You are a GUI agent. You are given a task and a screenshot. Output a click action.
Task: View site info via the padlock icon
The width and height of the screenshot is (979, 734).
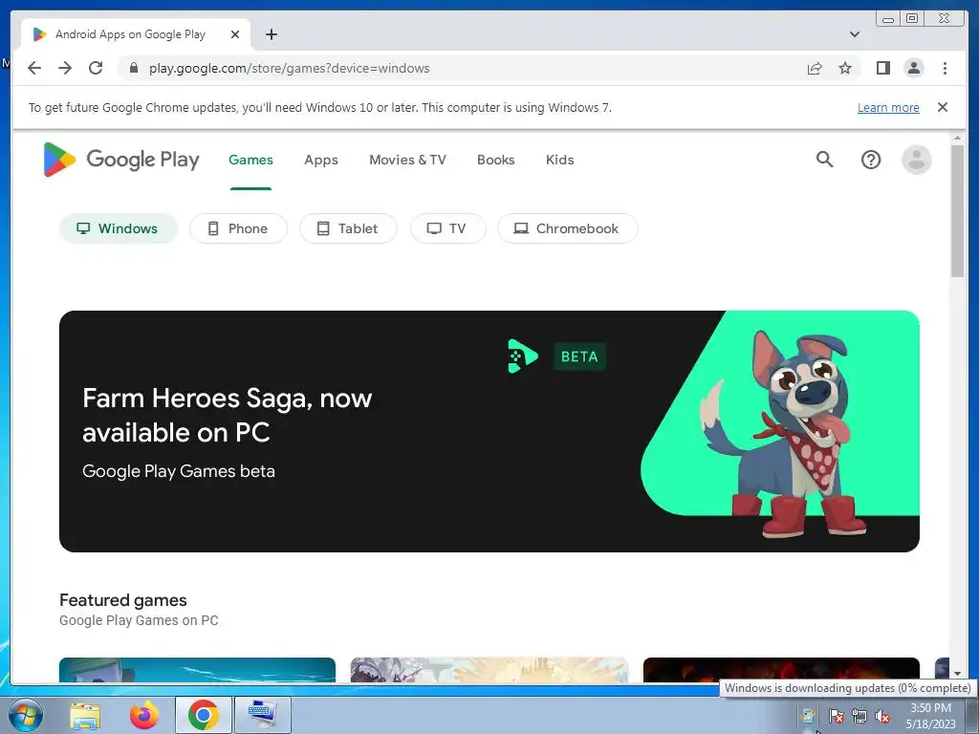[x=134, y=68]
